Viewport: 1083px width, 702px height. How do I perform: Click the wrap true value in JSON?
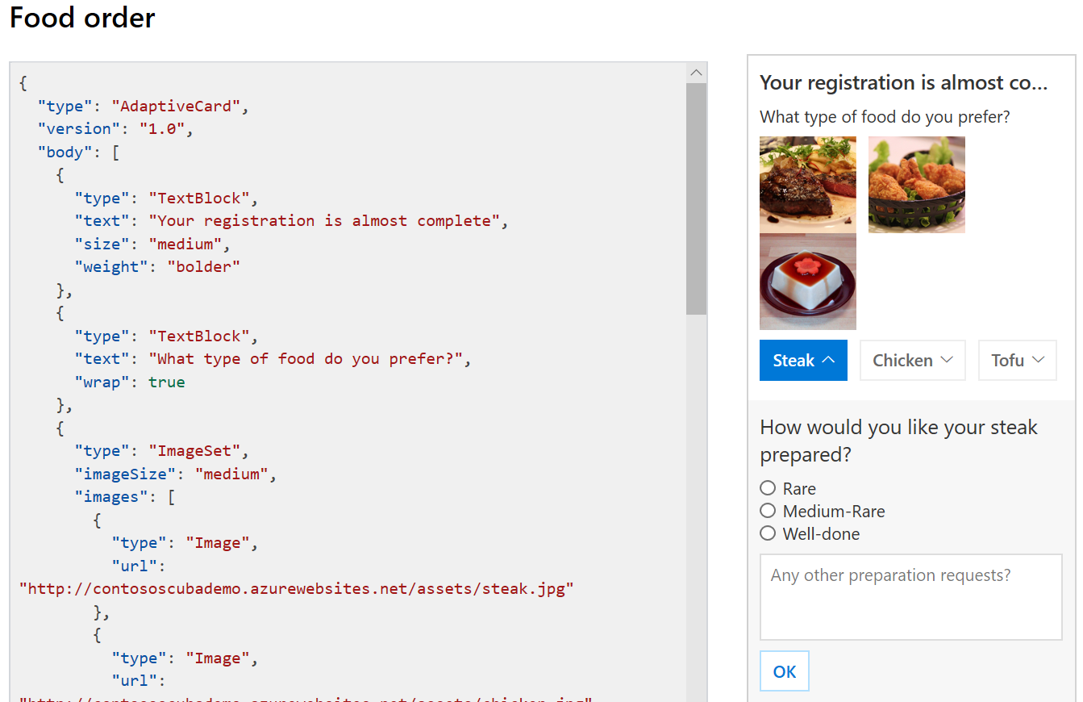(166, 382)
